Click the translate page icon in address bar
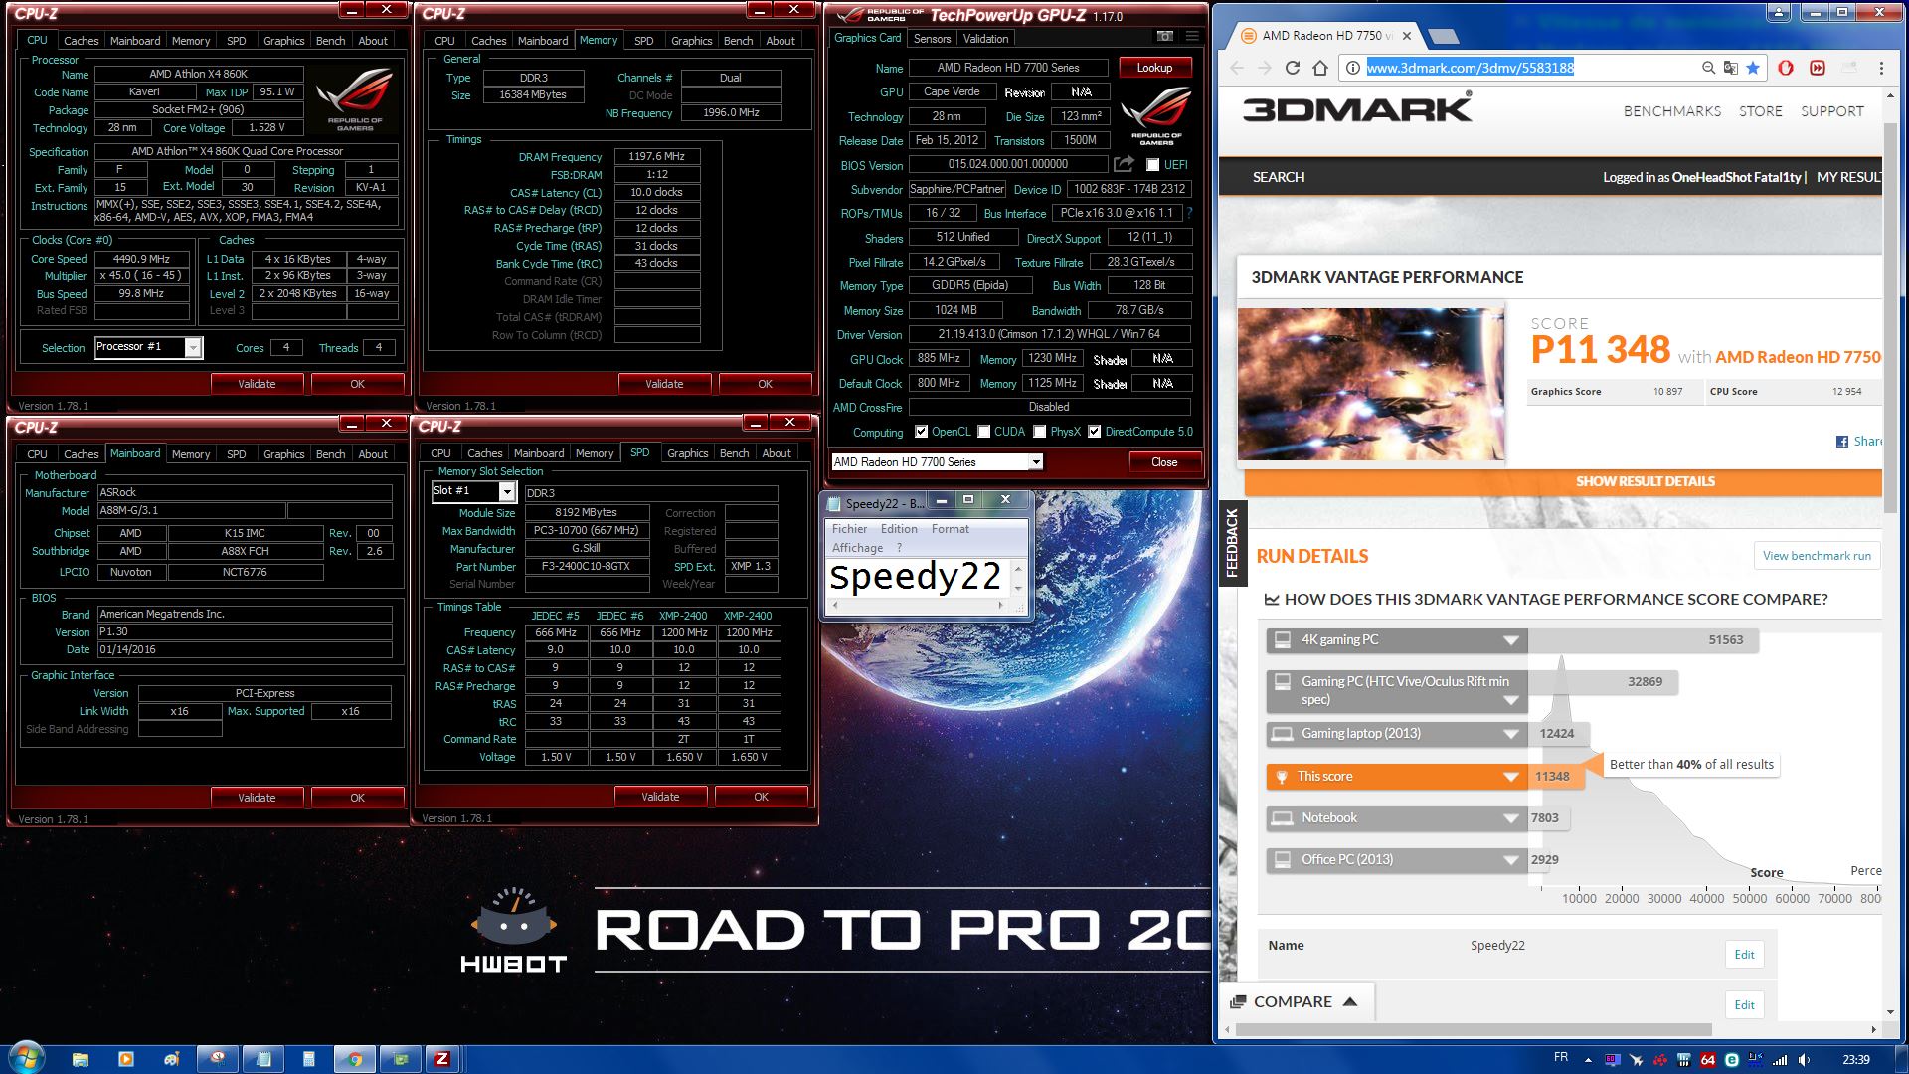 point(1731,68)
